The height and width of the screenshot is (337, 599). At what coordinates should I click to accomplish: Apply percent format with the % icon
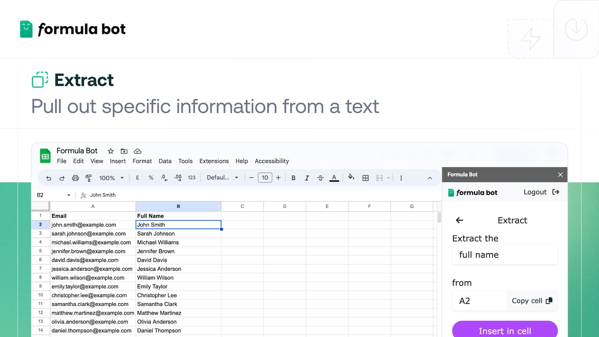click(x=151, y=178)
